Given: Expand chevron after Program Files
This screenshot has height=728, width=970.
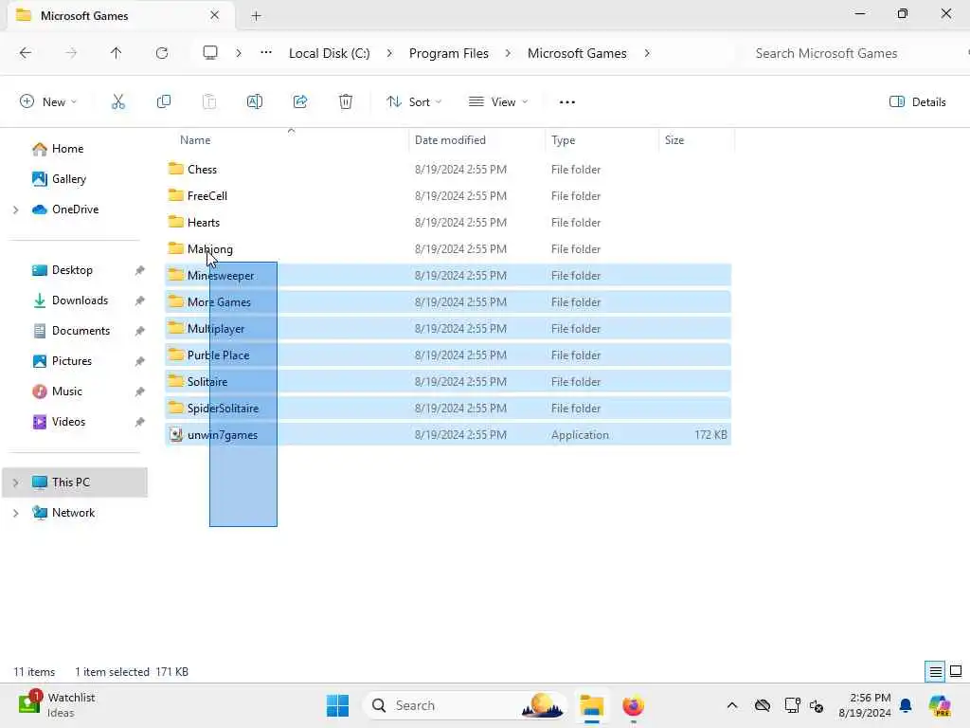Looking at the screenshot, I should pos(508,53).
